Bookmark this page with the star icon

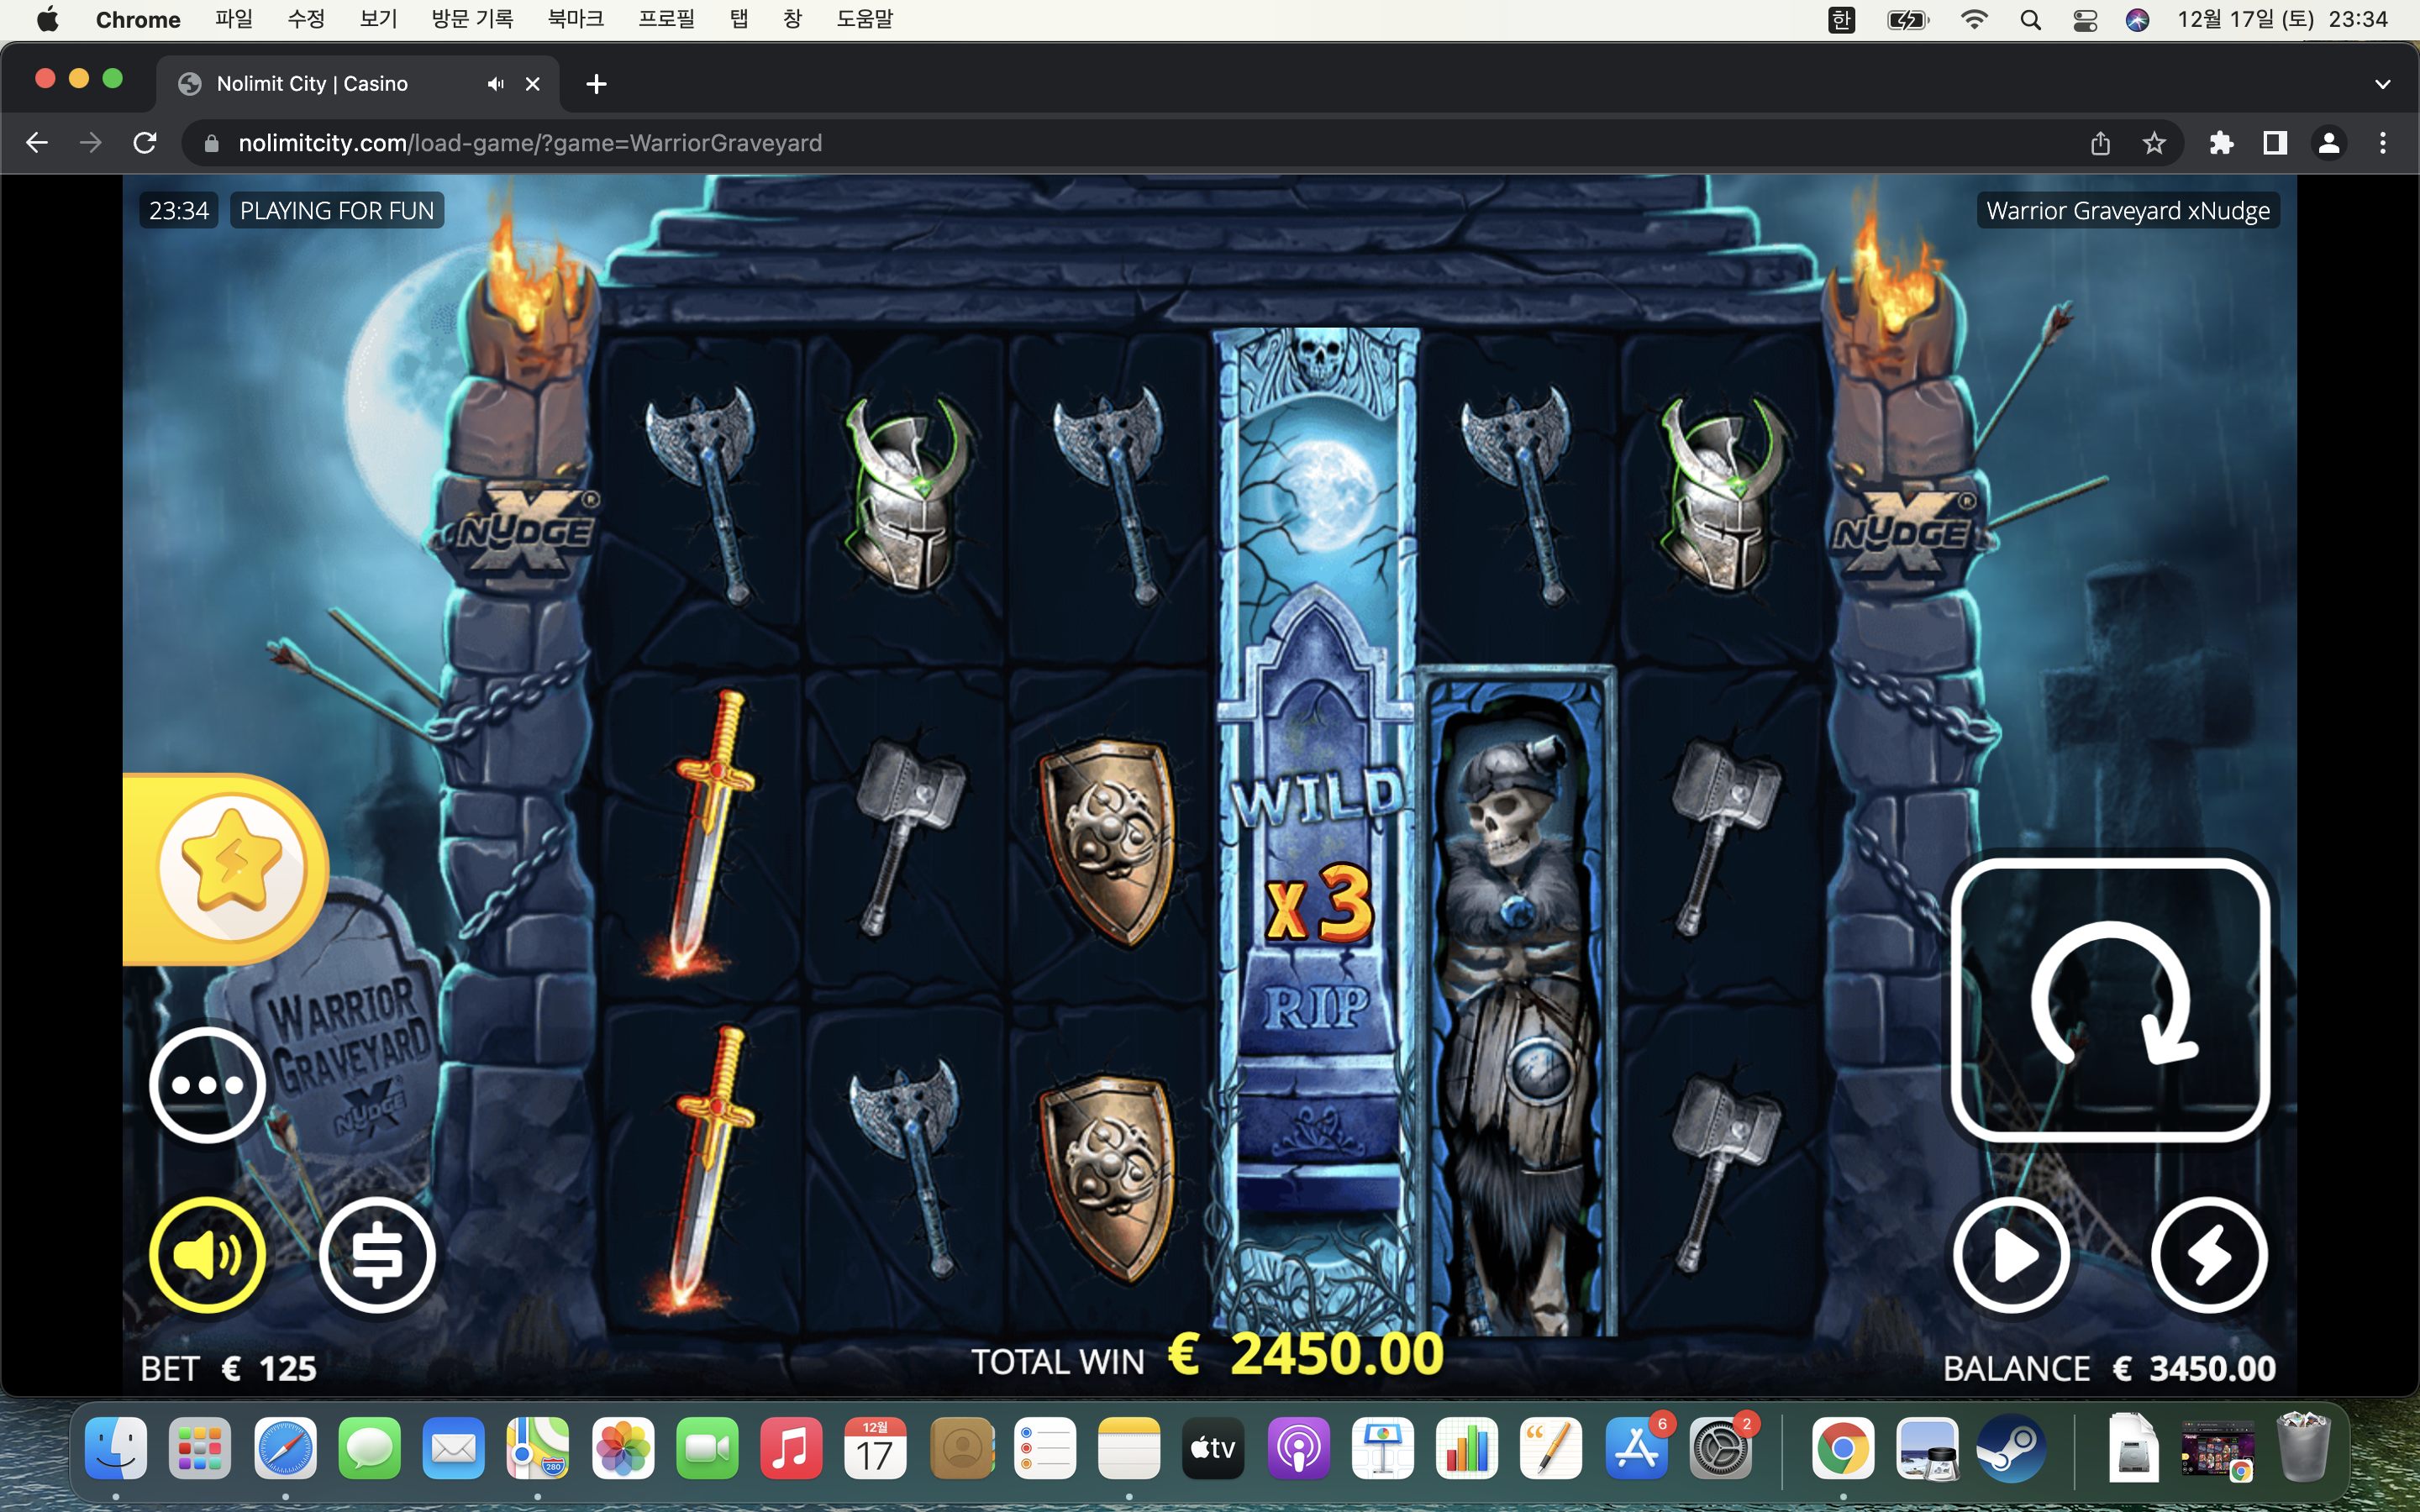pyautogui.click(x=2154, y=143)
